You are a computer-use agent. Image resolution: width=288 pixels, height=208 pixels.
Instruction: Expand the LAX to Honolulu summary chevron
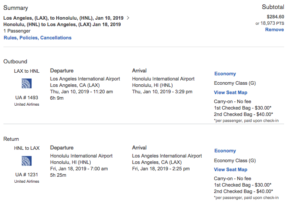click(128, 18)
